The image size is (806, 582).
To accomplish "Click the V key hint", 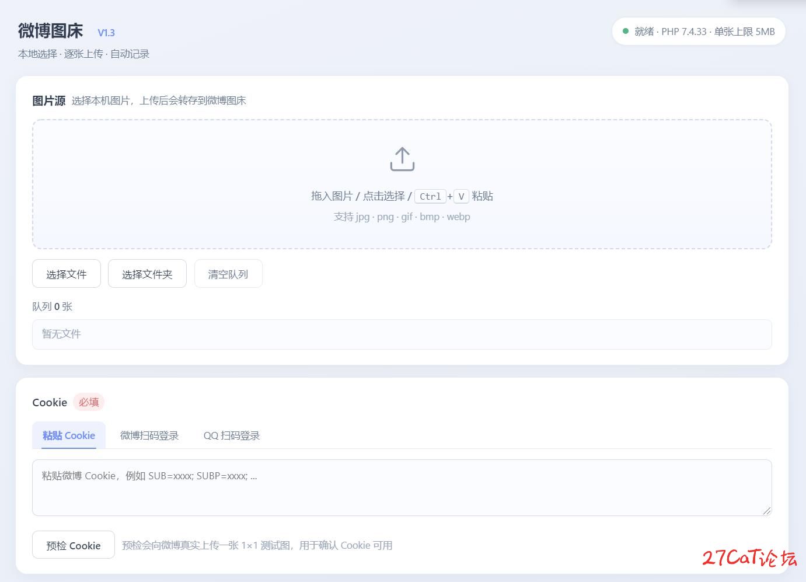I will pos(461,196).
